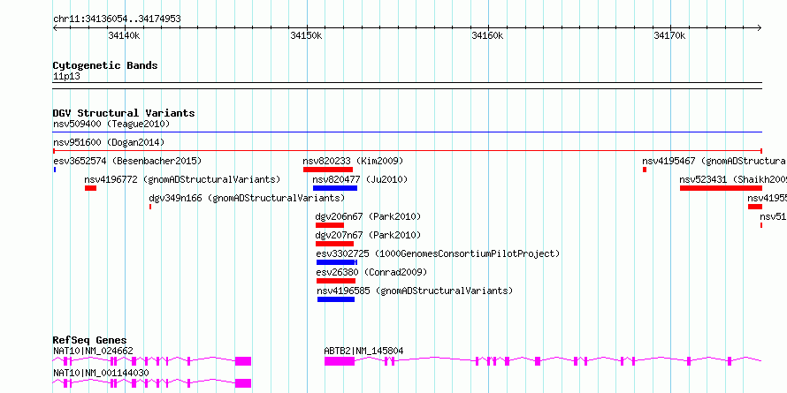Click the large ABTB2 exon magenta block

pyautogui.click(x=340, y=361)
